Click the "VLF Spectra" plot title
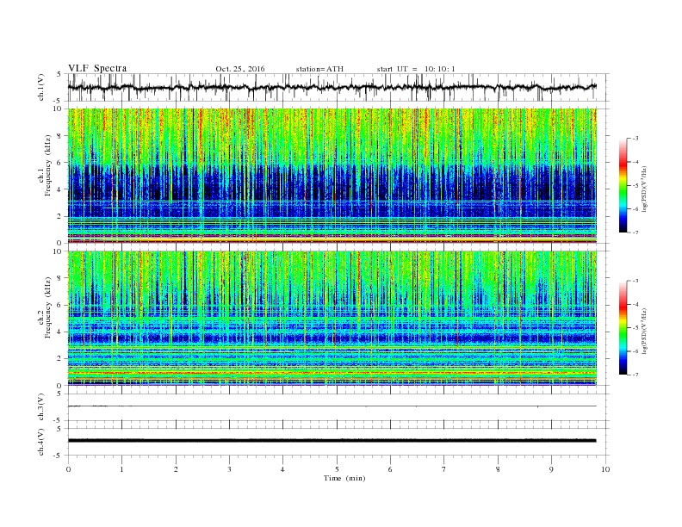The height and width of the screenshot is (527, 682). (x=97, y=68)
